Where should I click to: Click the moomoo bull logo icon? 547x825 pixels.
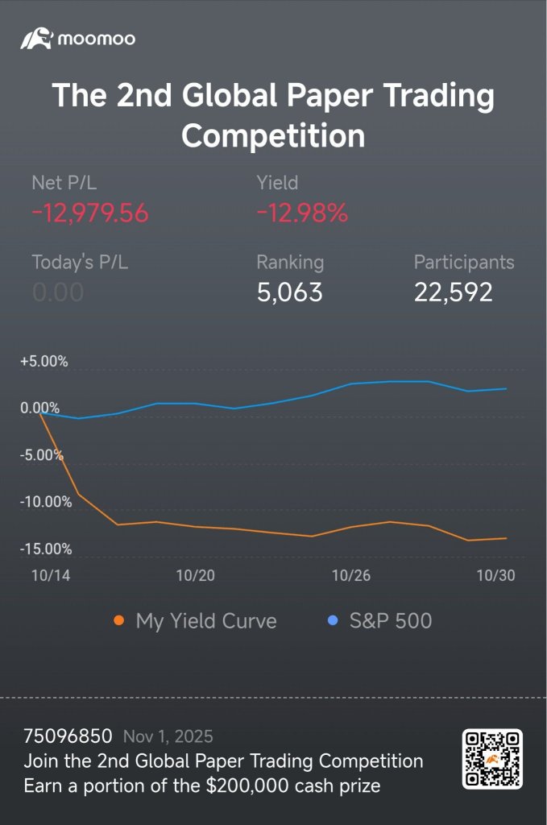coord(36,39)
